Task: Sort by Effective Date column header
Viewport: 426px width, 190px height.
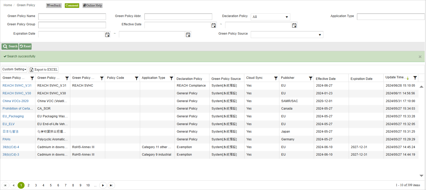Action: [326, 79]
